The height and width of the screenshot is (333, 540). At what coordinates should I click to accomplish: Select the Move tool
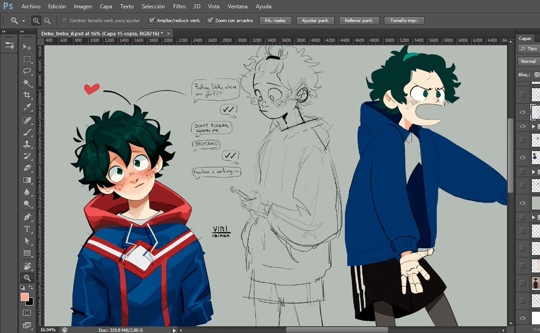tap(27, 47)
